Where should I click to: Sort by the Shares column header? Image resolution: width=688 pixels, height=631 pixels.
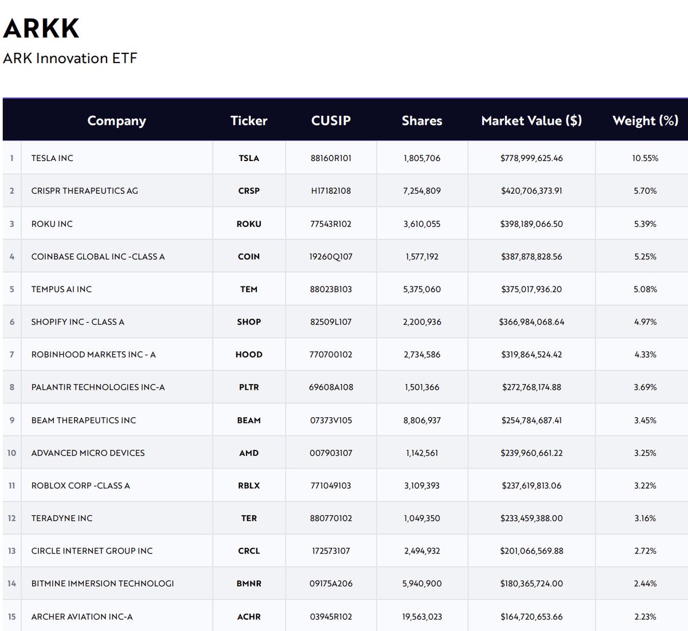(422, 120)
